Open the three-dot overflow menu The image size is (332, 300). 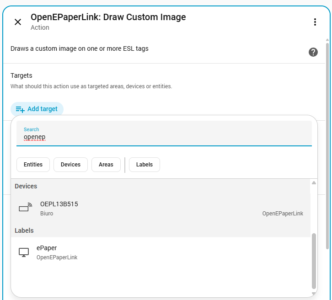pyautogui.click(x=315, y=22)
